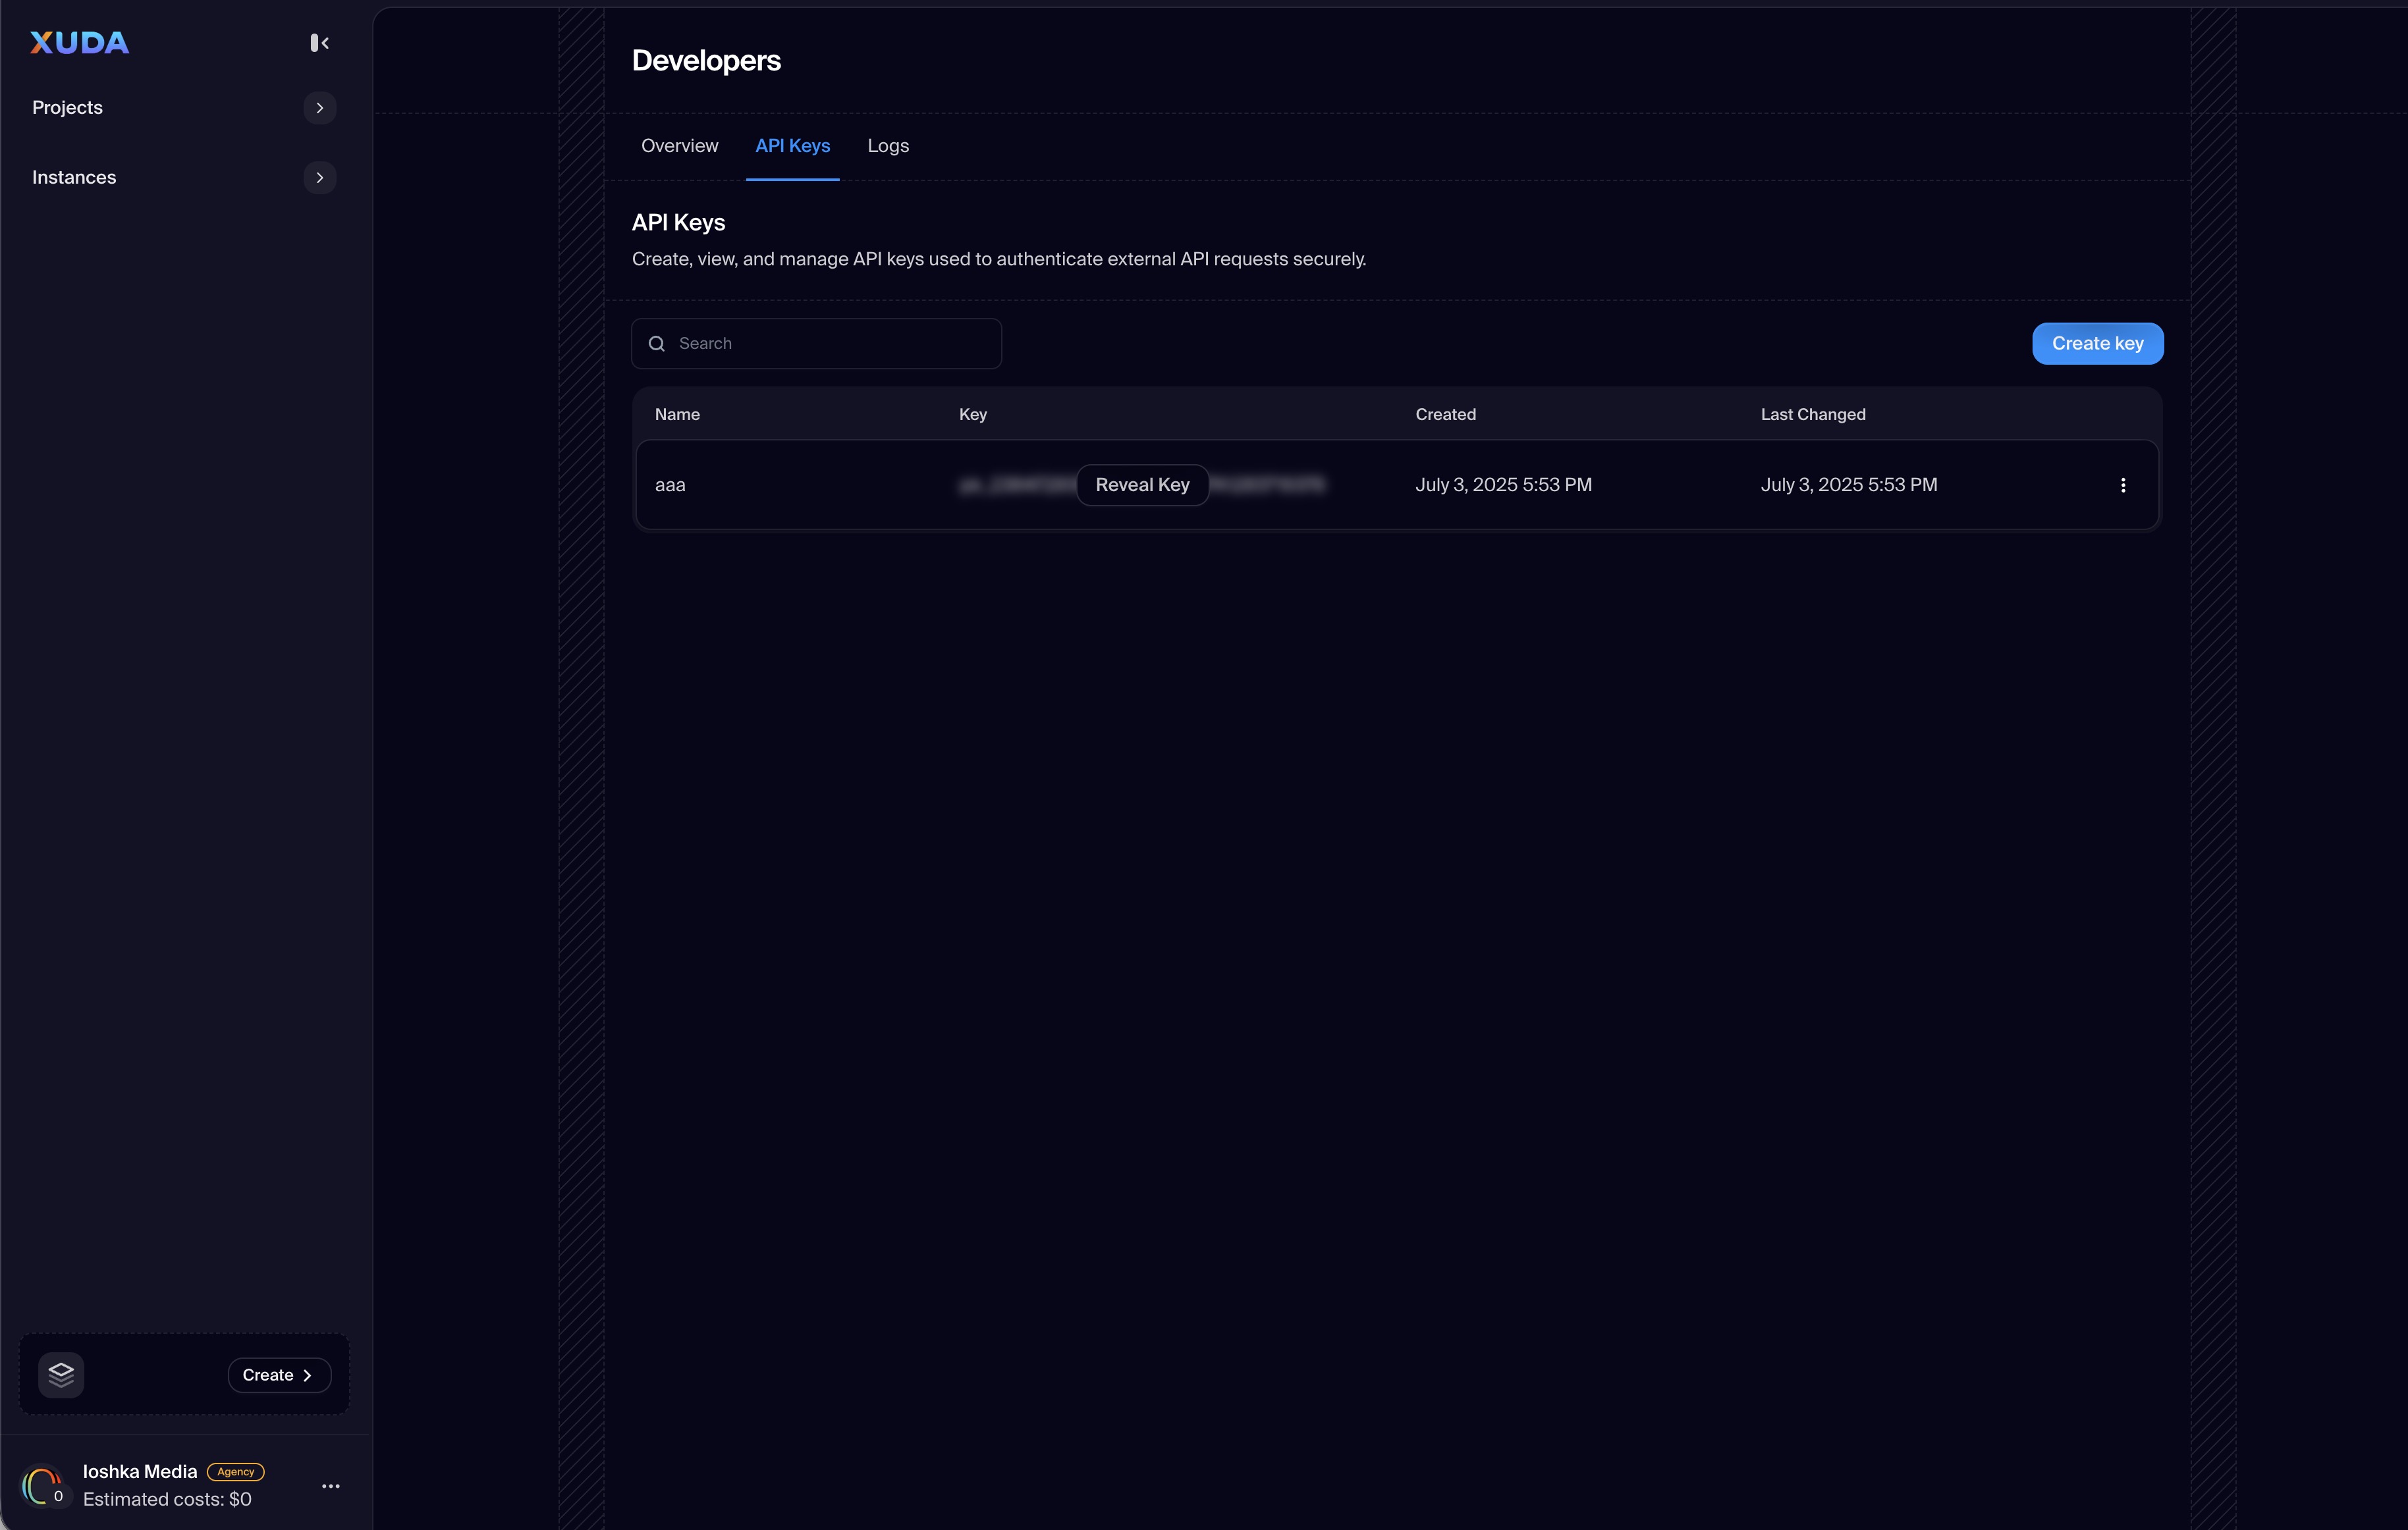
Task: Expand the Instances section chevron
Action: (x=319, y=178)
